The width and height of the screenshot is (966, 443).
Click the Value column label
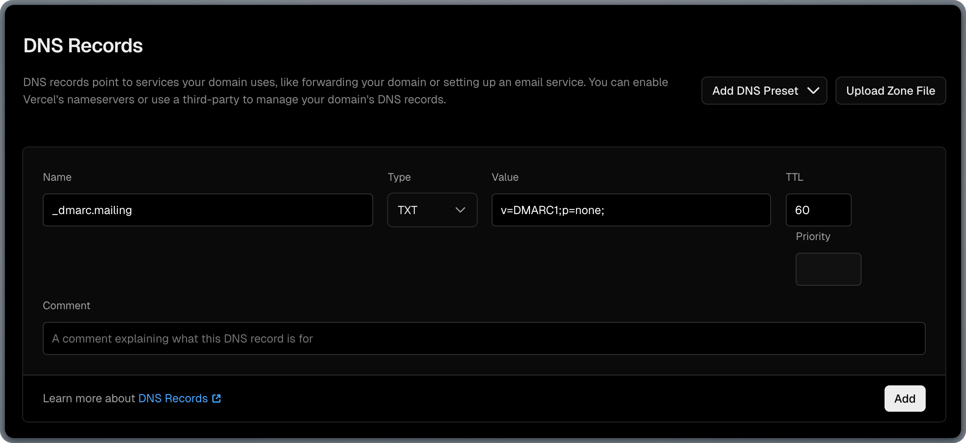[x=505, y=177]
